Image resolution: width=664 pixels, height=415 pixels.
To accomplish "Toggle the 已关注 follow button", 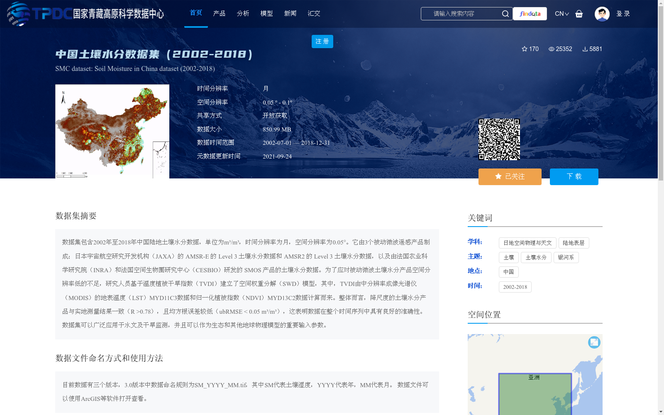I will 510,177.
